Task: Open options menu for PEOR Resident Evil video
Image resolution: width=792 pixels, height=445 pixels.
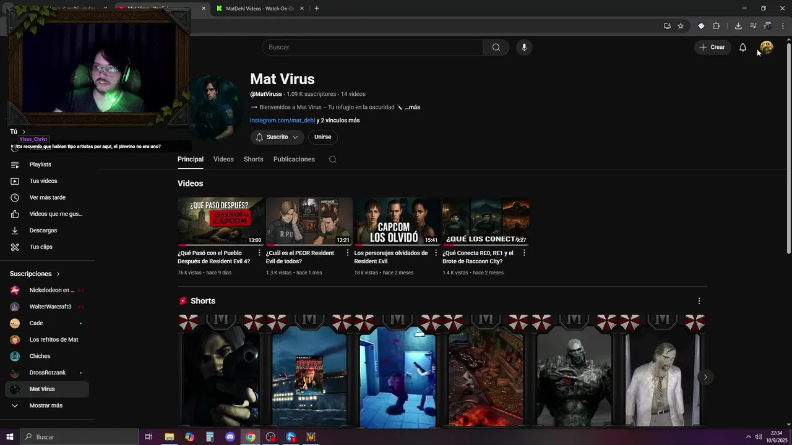Action: pyautogui.click(x=348, y=253)
